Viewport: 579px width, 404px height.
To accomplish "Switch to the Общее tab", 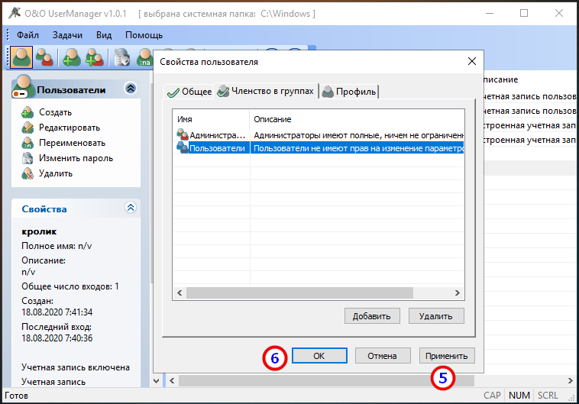I will click(189, 92).
